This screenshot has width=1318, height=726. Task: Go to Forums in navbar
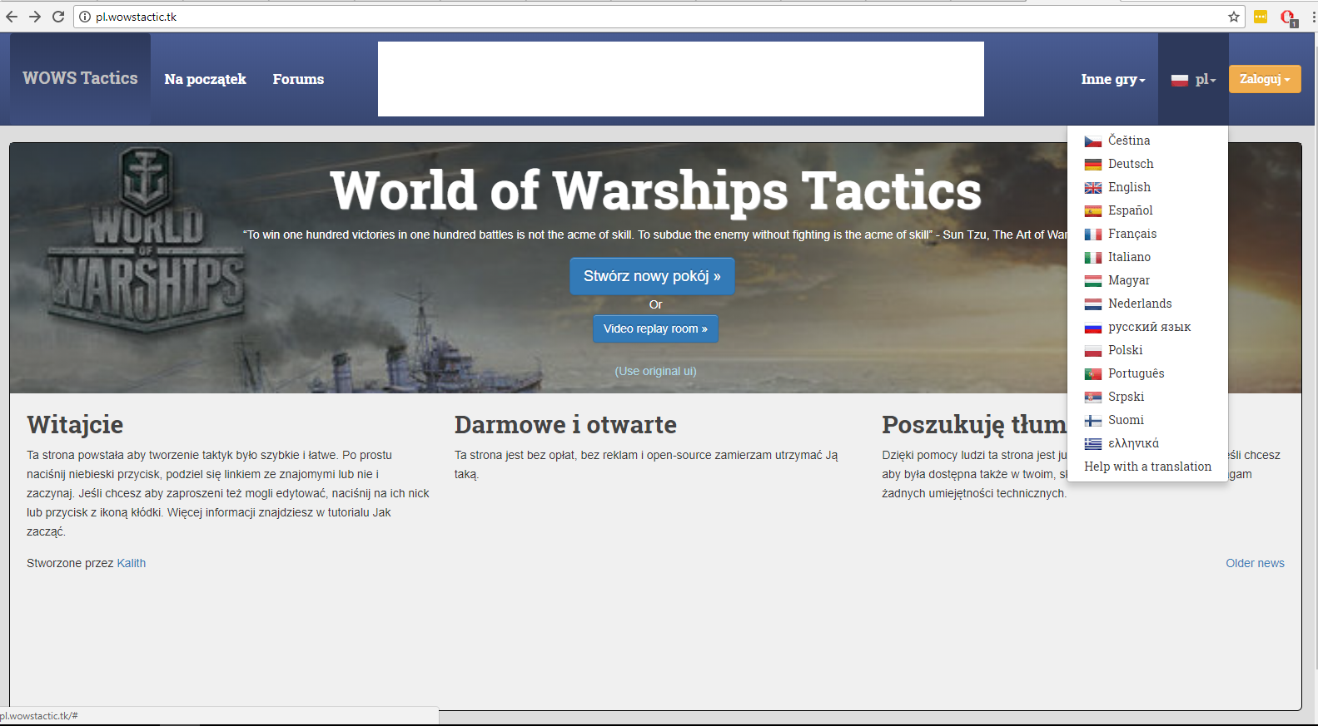[298, 79]
